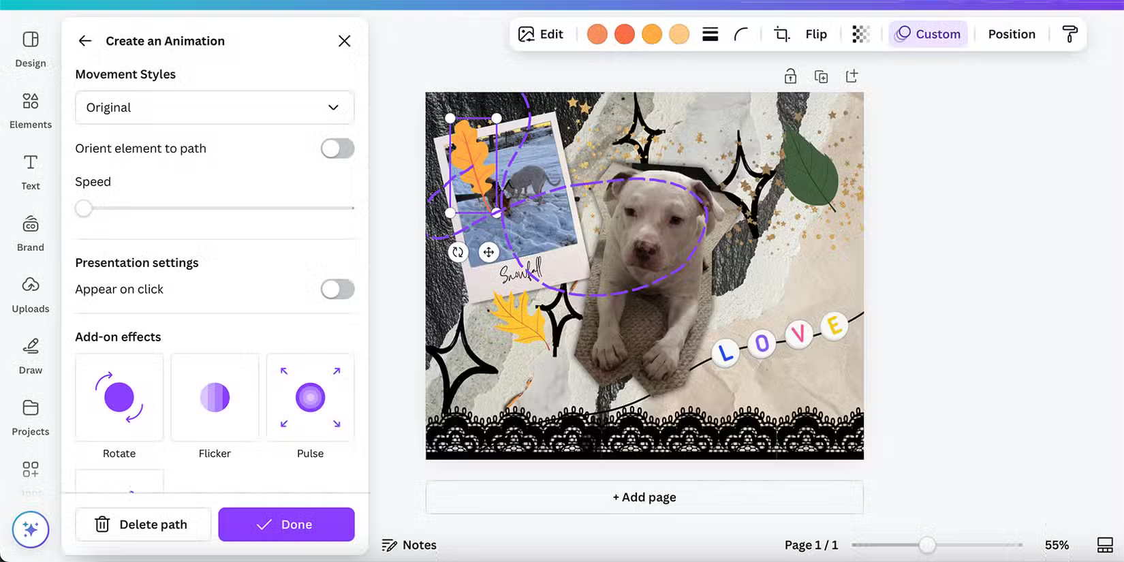
Task: Open the Position panel
Action: click(1012, 34)
